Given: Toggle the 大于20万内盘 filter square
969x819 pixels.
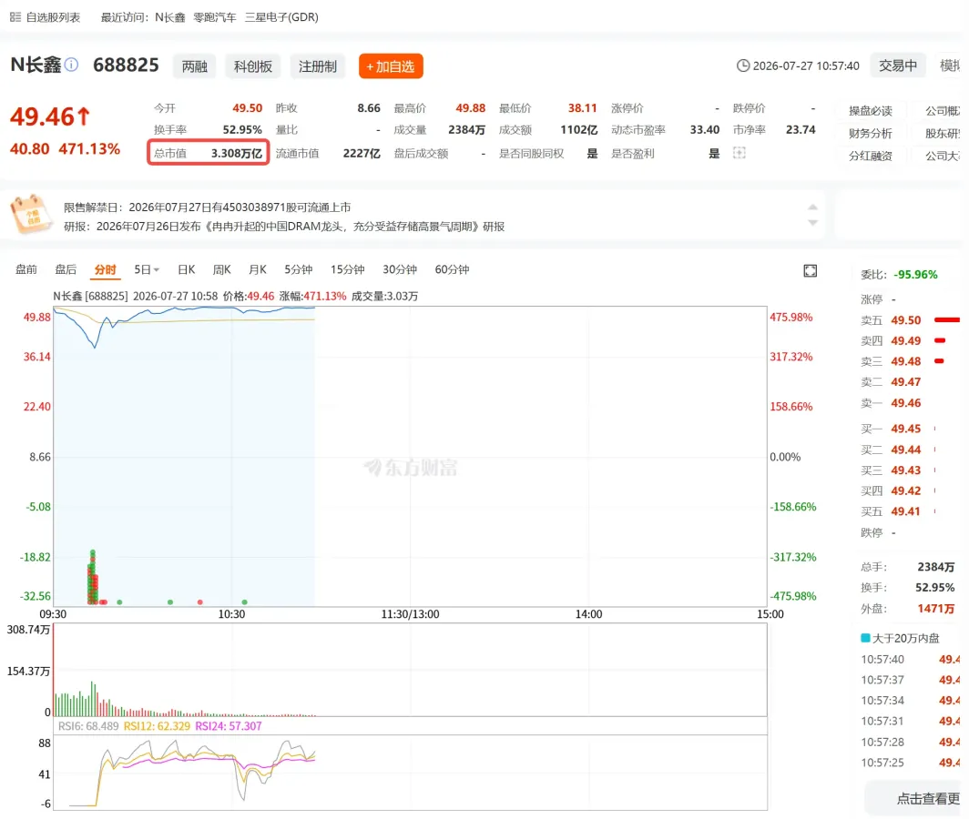Looking at the screenshot, I should click(865, 637).
